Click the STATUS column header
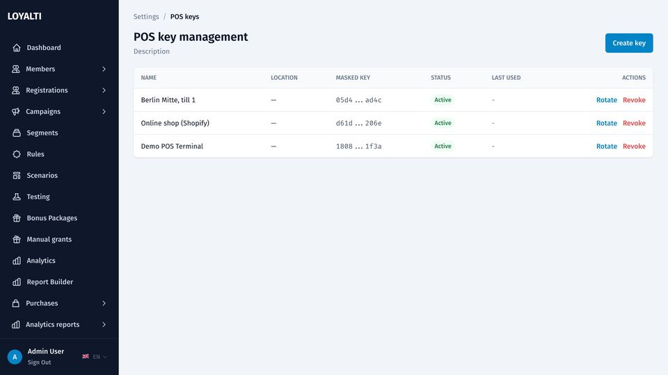 (440, 77)
